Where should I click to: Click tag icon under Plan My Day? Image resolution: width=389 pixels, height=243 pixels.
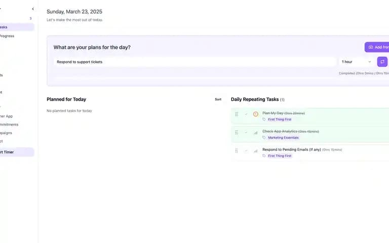264,119
